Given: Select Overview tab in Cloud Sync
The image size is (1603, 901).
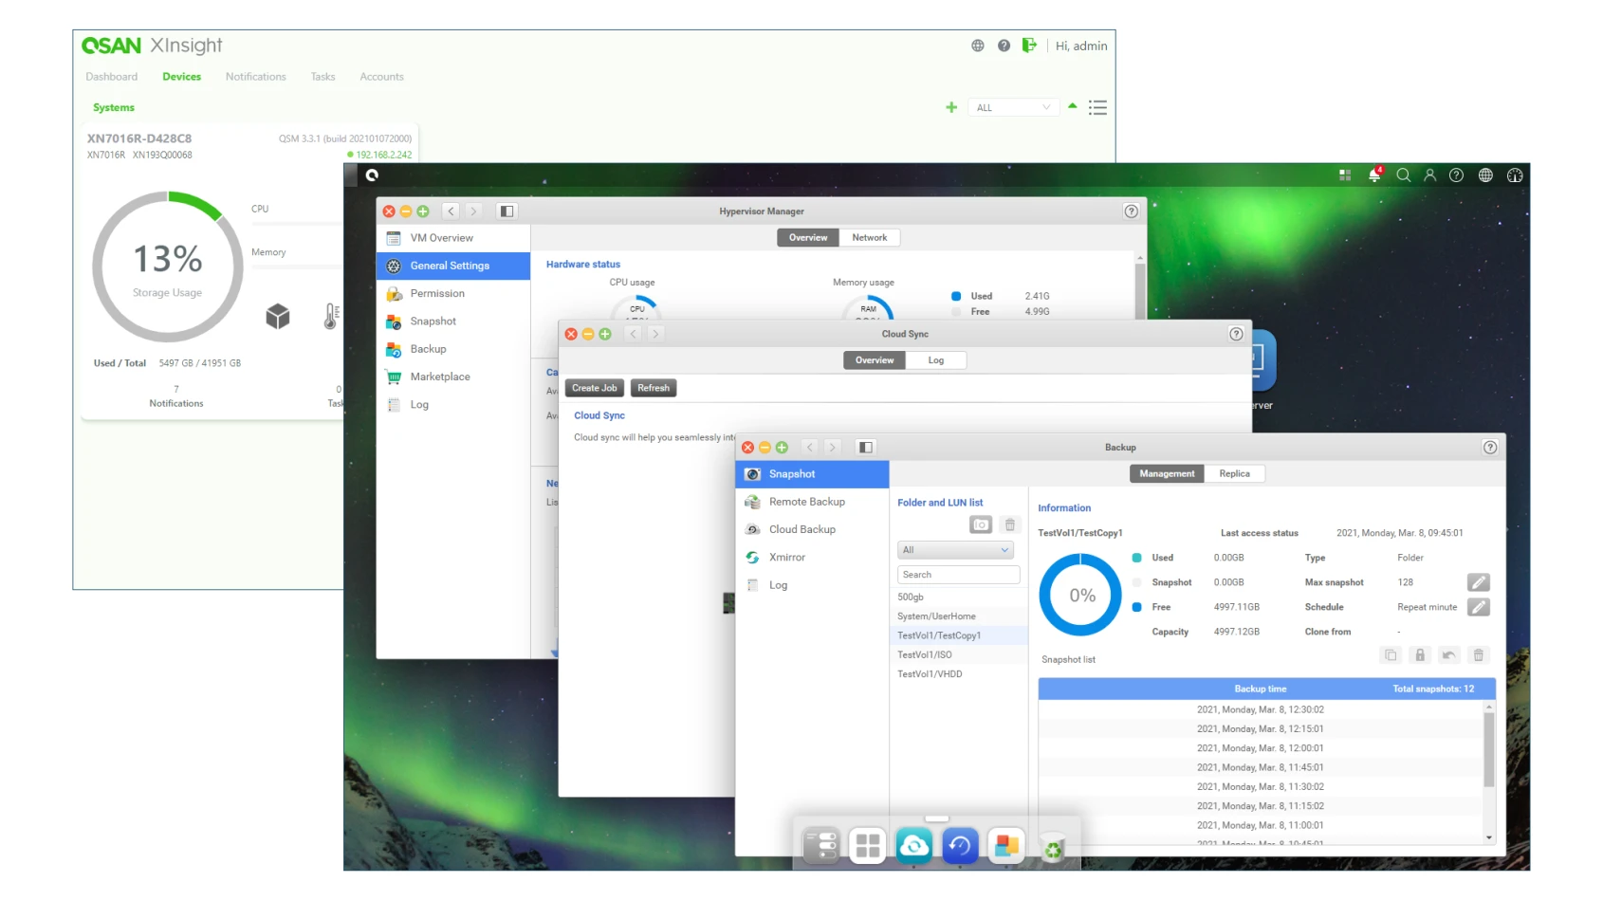Looking at the screenshot, I should pos(875,360).
